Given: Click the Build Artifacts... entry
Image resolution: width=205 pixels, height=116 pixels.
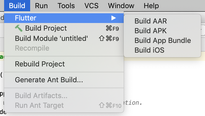Looking at the screenshot, I should 41,96.
